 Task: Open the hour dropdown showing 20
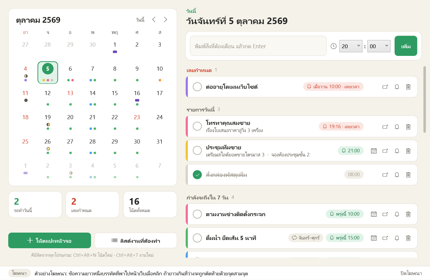coord(351,46)
